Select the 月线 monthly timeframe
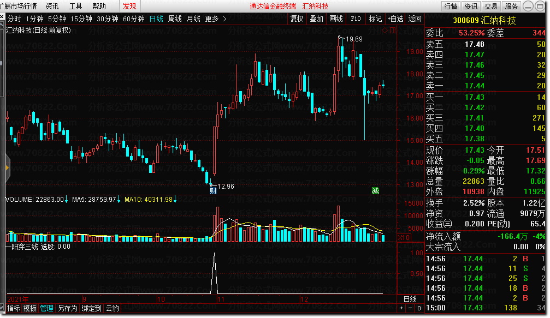Image resolution: width=550 pixels, height=318 pixels. (194, 19)
